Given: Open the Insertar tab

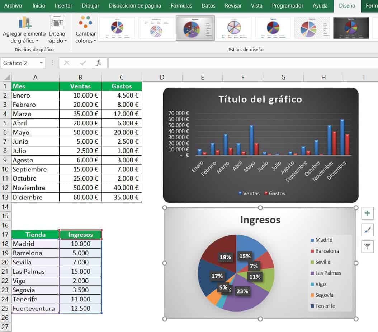Looking at the screenshot, I should (63, 5).
